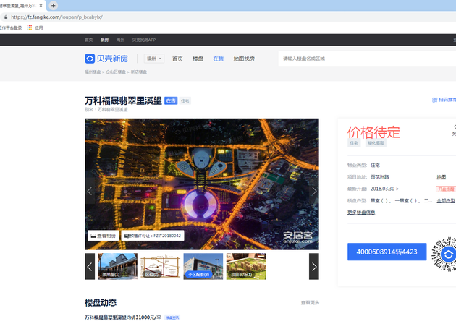Click the lock icon in address bar
456x321 pixels.
pyautogui.click(x=6, y=17)
